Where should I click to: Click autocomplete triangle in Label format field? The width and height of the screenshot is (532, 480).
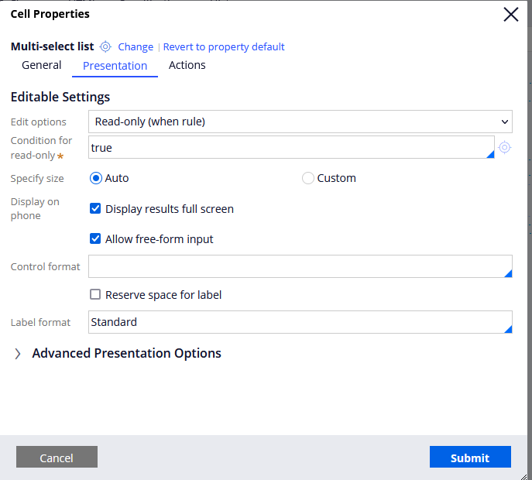click(508, 329)
